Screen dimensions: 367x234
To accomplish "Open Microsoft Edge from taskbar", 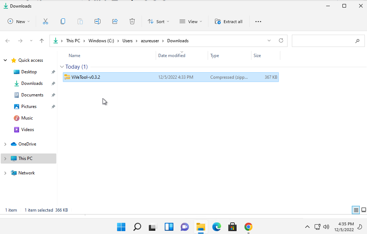I will coord(216,227).
